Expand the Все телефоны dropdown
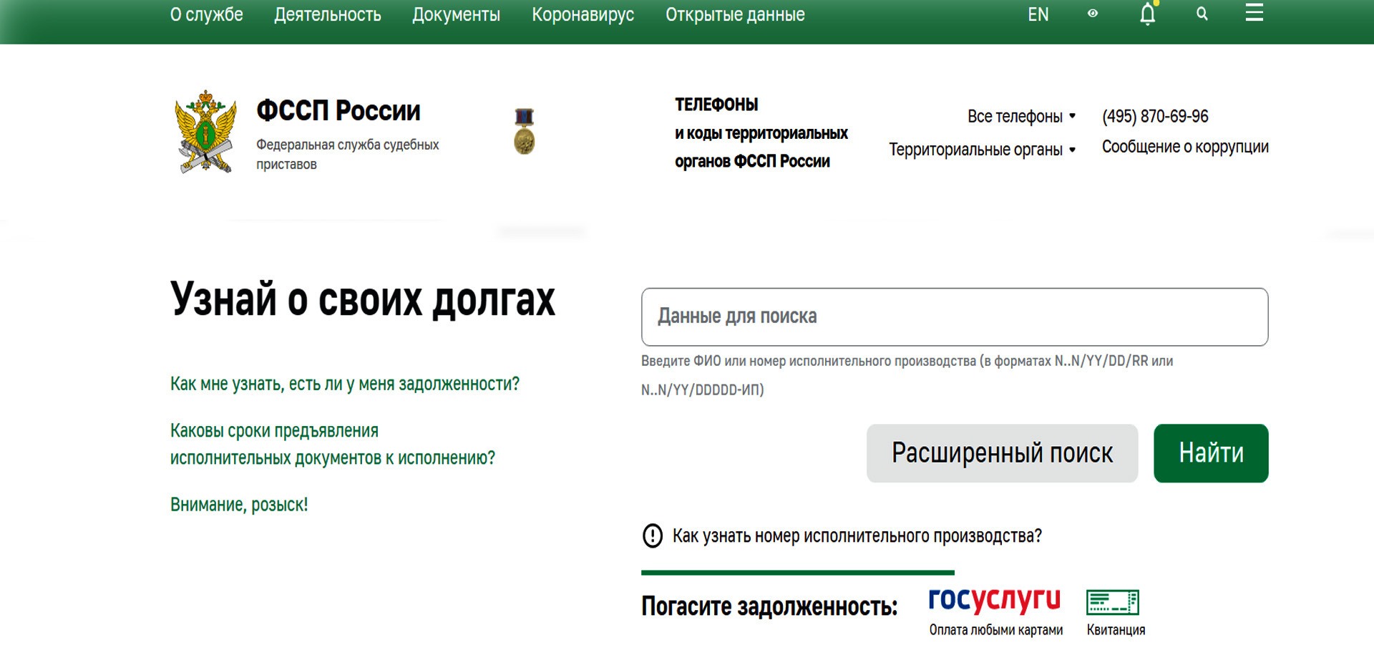 (1021, 116)
